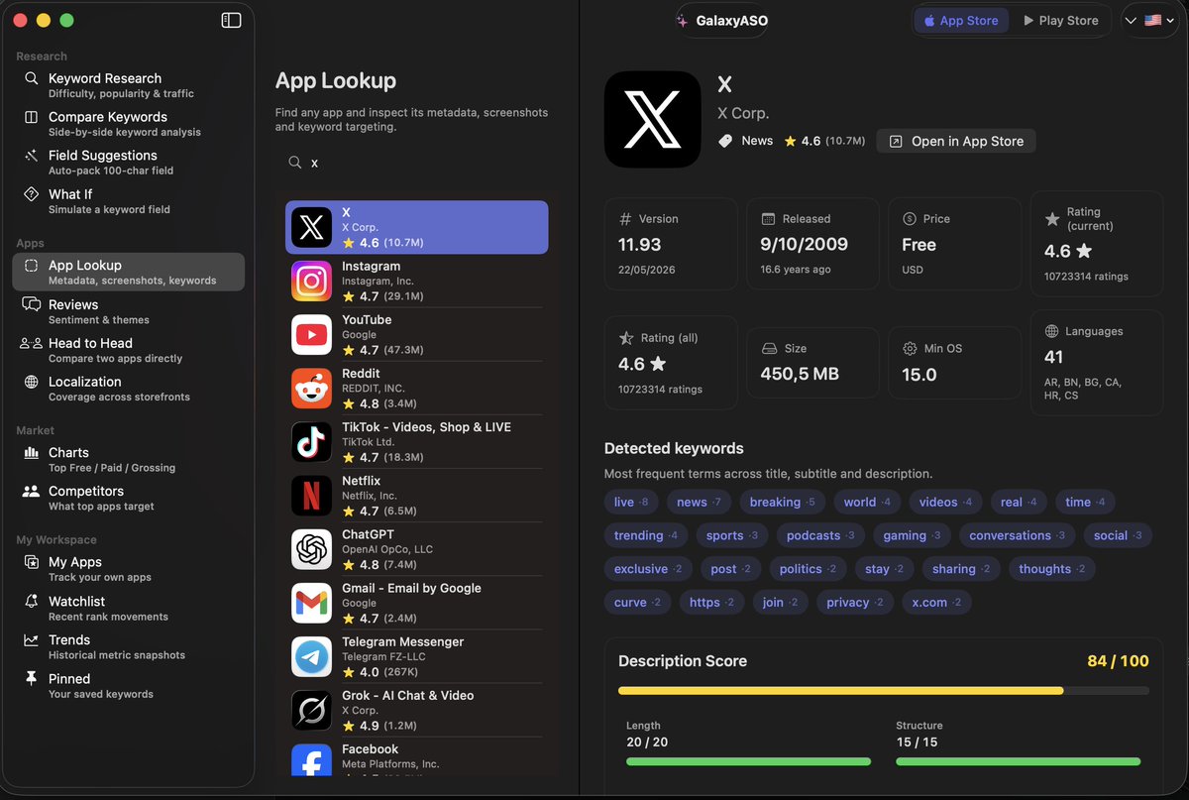
Task: Click the Keyword Research magnifier icon
Action: [x=31, y=78]
